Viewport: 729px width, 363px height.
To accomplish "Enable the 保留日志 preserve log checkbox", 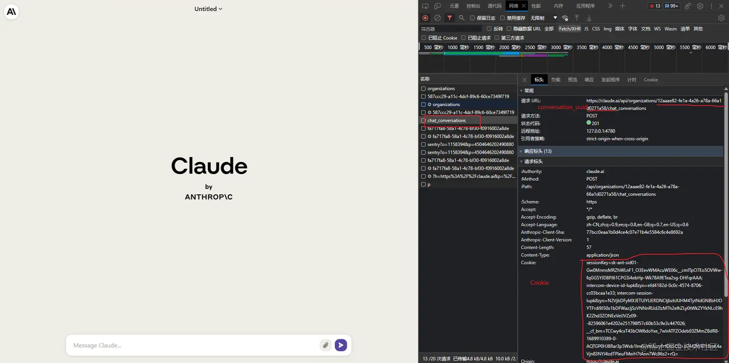I will [x=472, y=18].
